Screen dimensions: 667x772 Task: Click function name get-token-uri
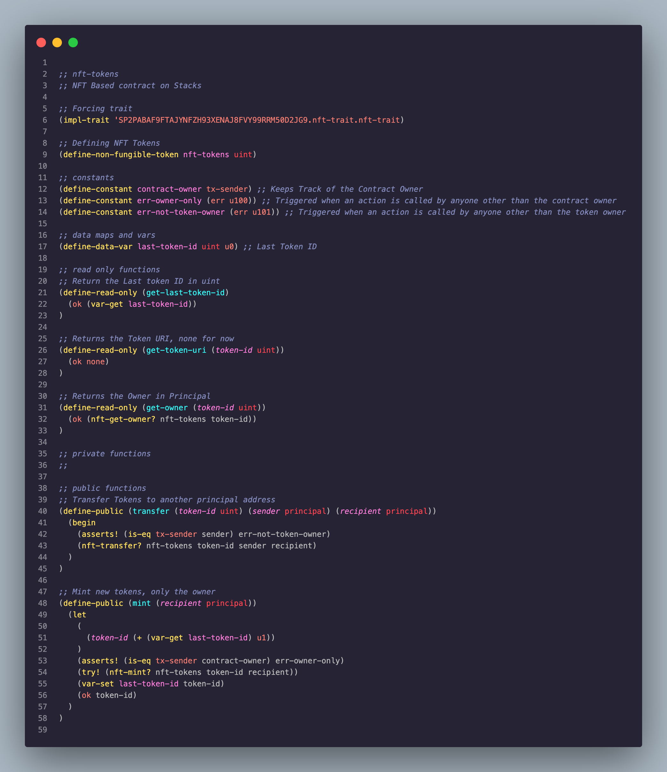click(x=176, y=350)
